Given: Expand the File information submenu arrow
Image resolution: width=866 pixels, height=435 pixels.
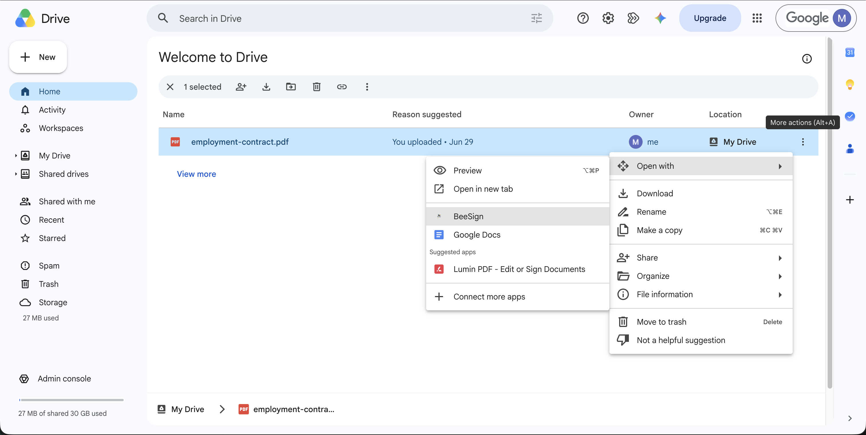Looking at the screenshot, I should tap(780, 295).
